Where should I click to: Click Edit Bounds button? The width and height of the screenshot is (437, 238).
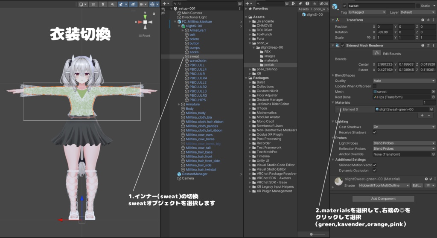pyautogui.click(x=376, y=53)
